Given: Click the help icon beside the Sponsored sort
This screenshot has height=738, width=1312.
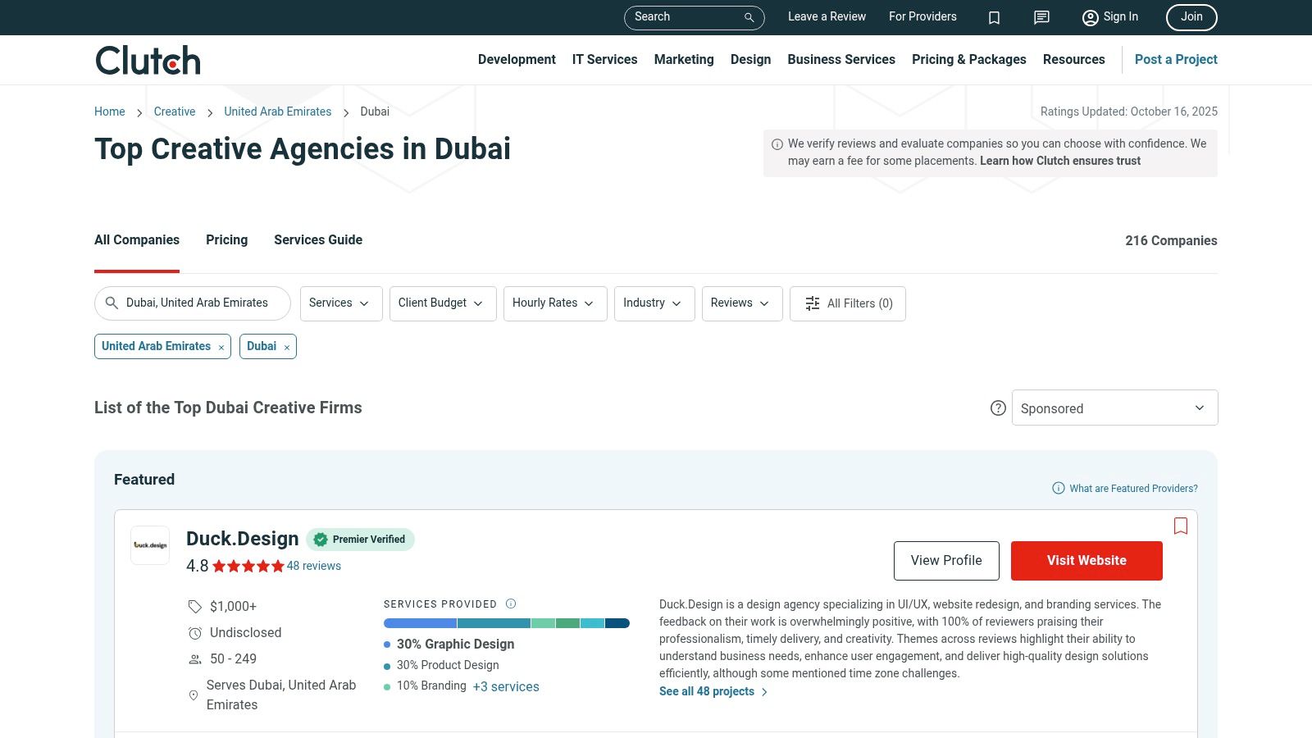Looking at the screenshot, I should coord(998,408).
